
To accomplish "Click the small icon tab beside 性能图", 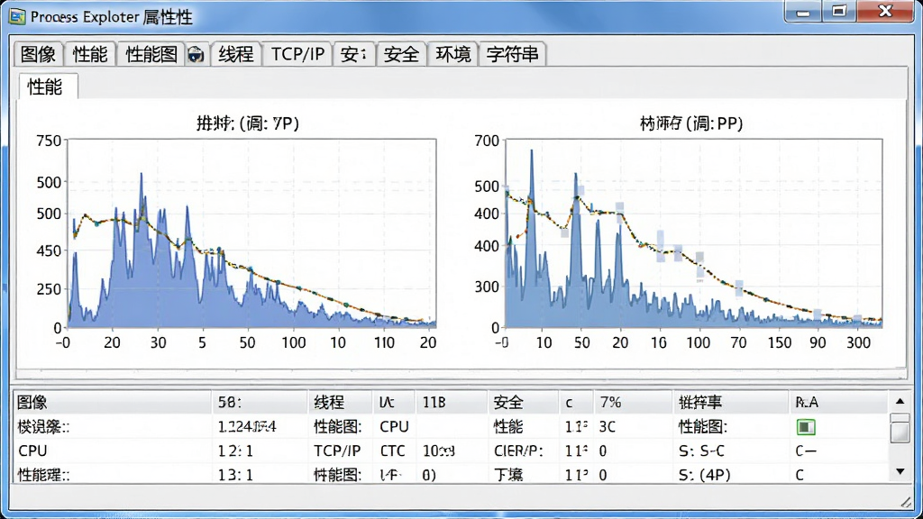I will coord(196,54).
